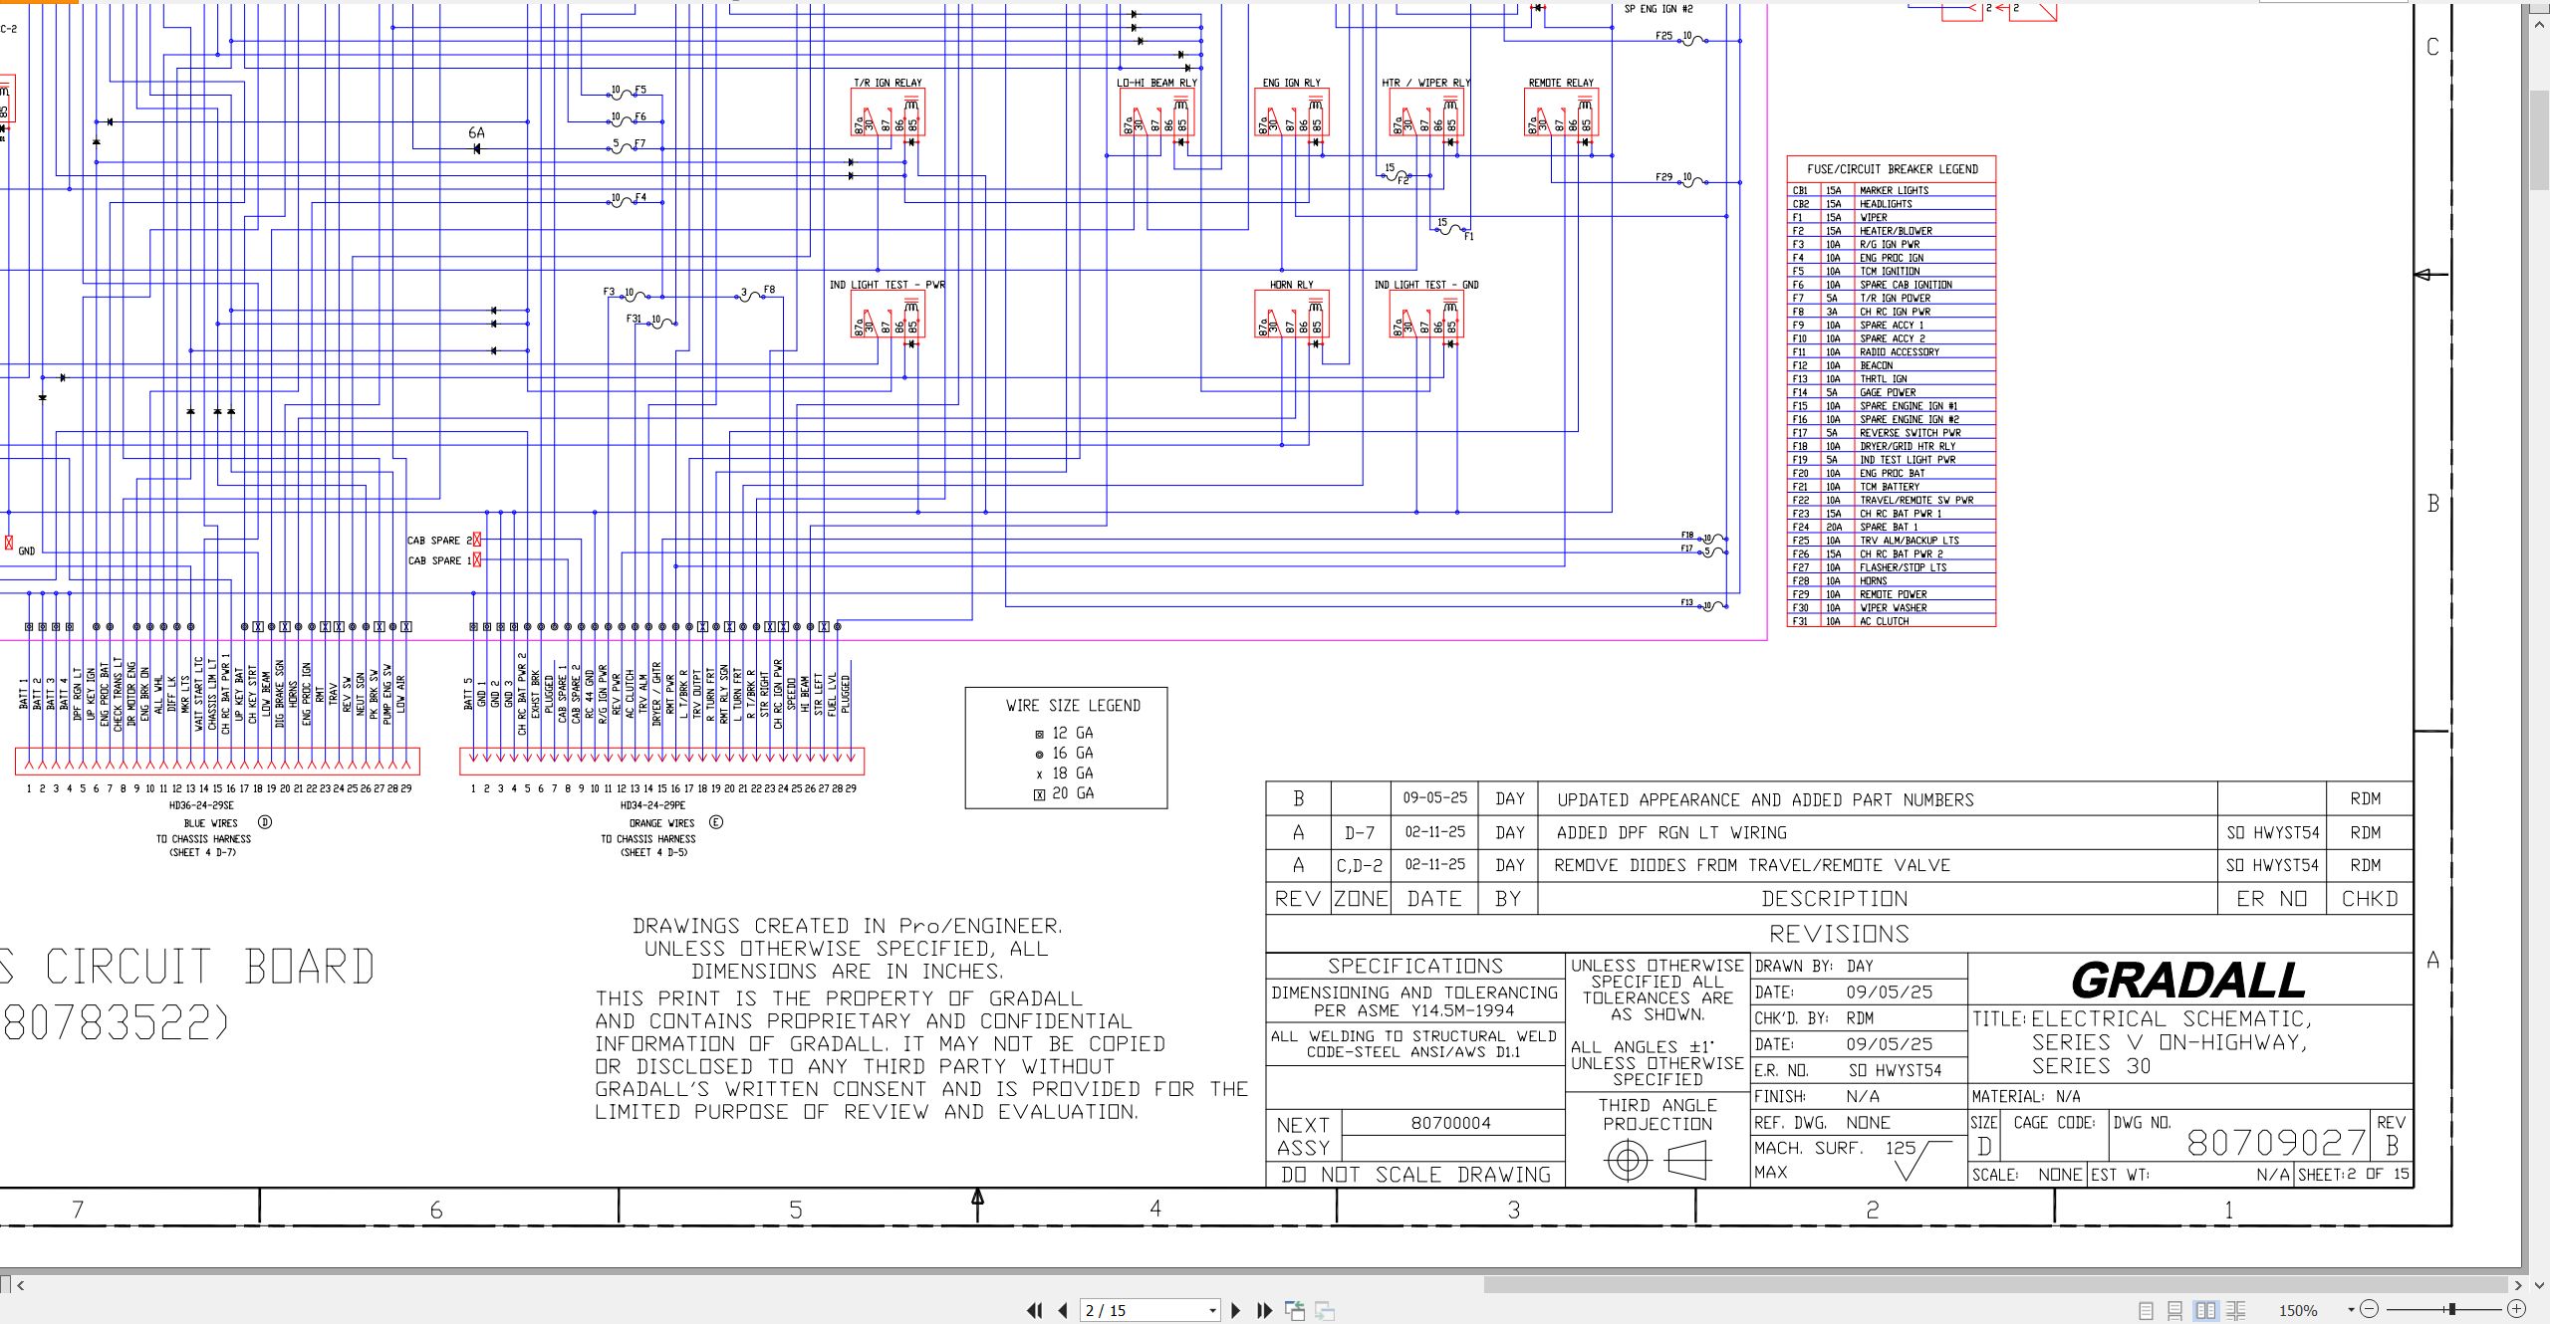Click the REMOTE RELAY label

pos(1561,83)
